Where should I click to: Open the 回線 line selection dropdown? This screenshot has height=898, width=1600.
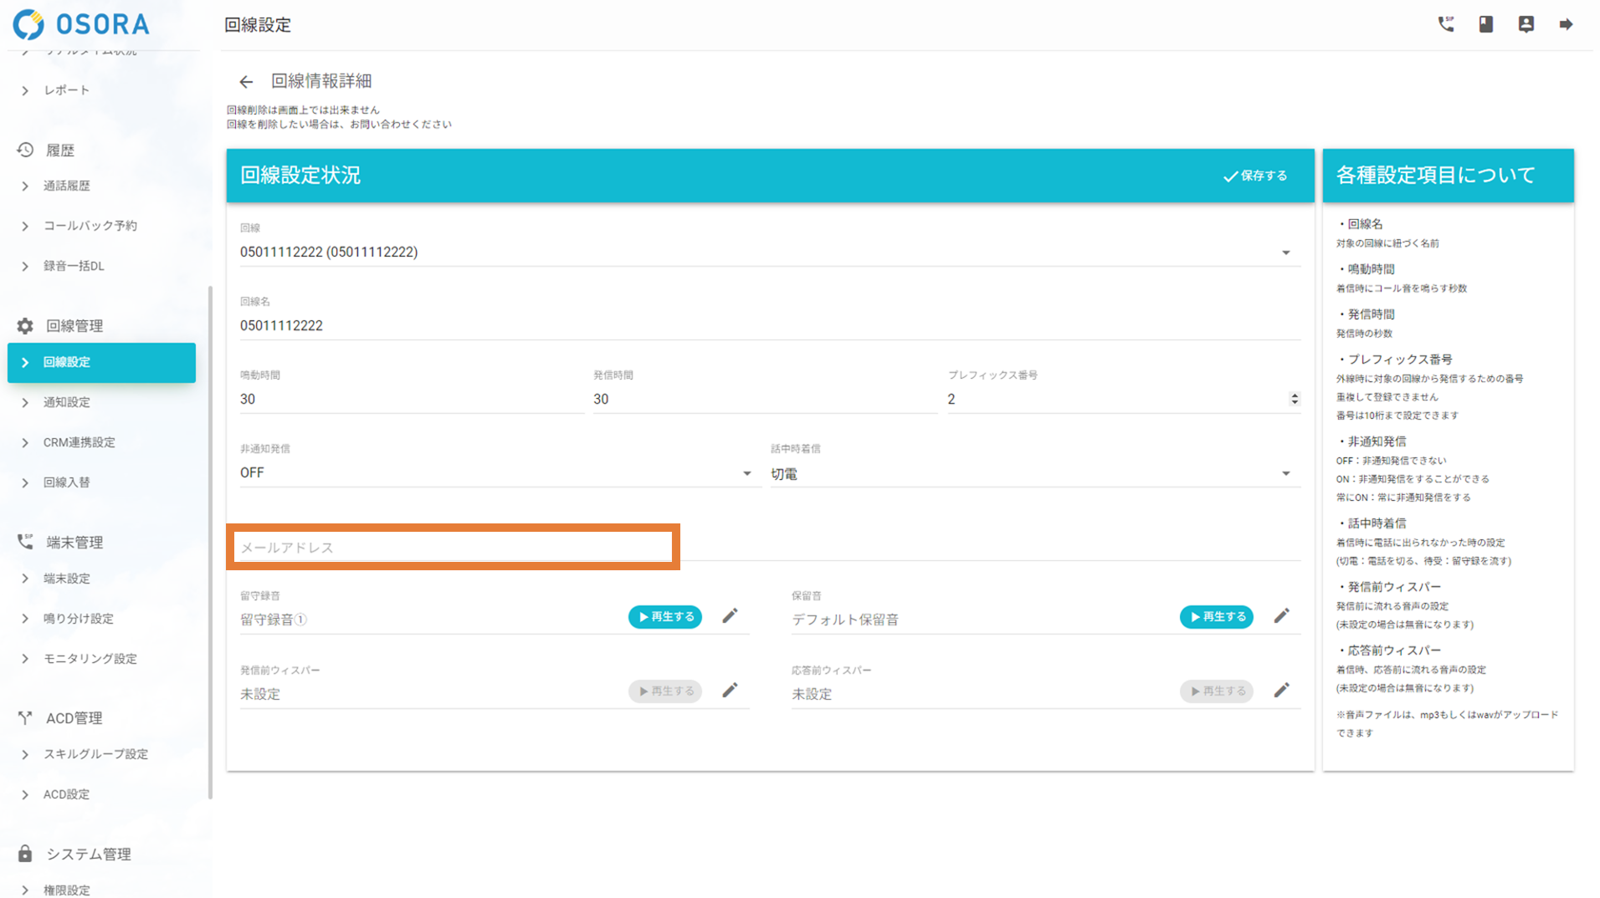pos(1285,253)
